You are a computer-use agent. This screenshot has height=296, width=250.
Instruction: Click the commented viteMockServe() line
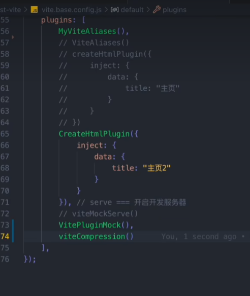pos(98,214)
